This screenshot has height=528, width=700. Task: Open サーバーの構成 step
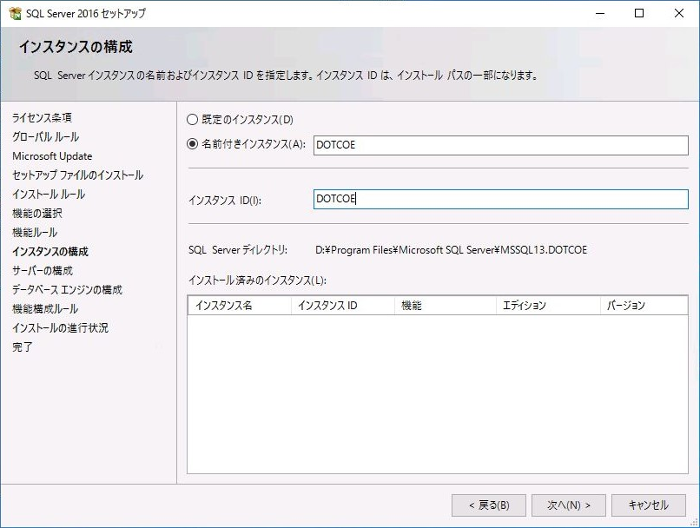(x=43, y=270)
